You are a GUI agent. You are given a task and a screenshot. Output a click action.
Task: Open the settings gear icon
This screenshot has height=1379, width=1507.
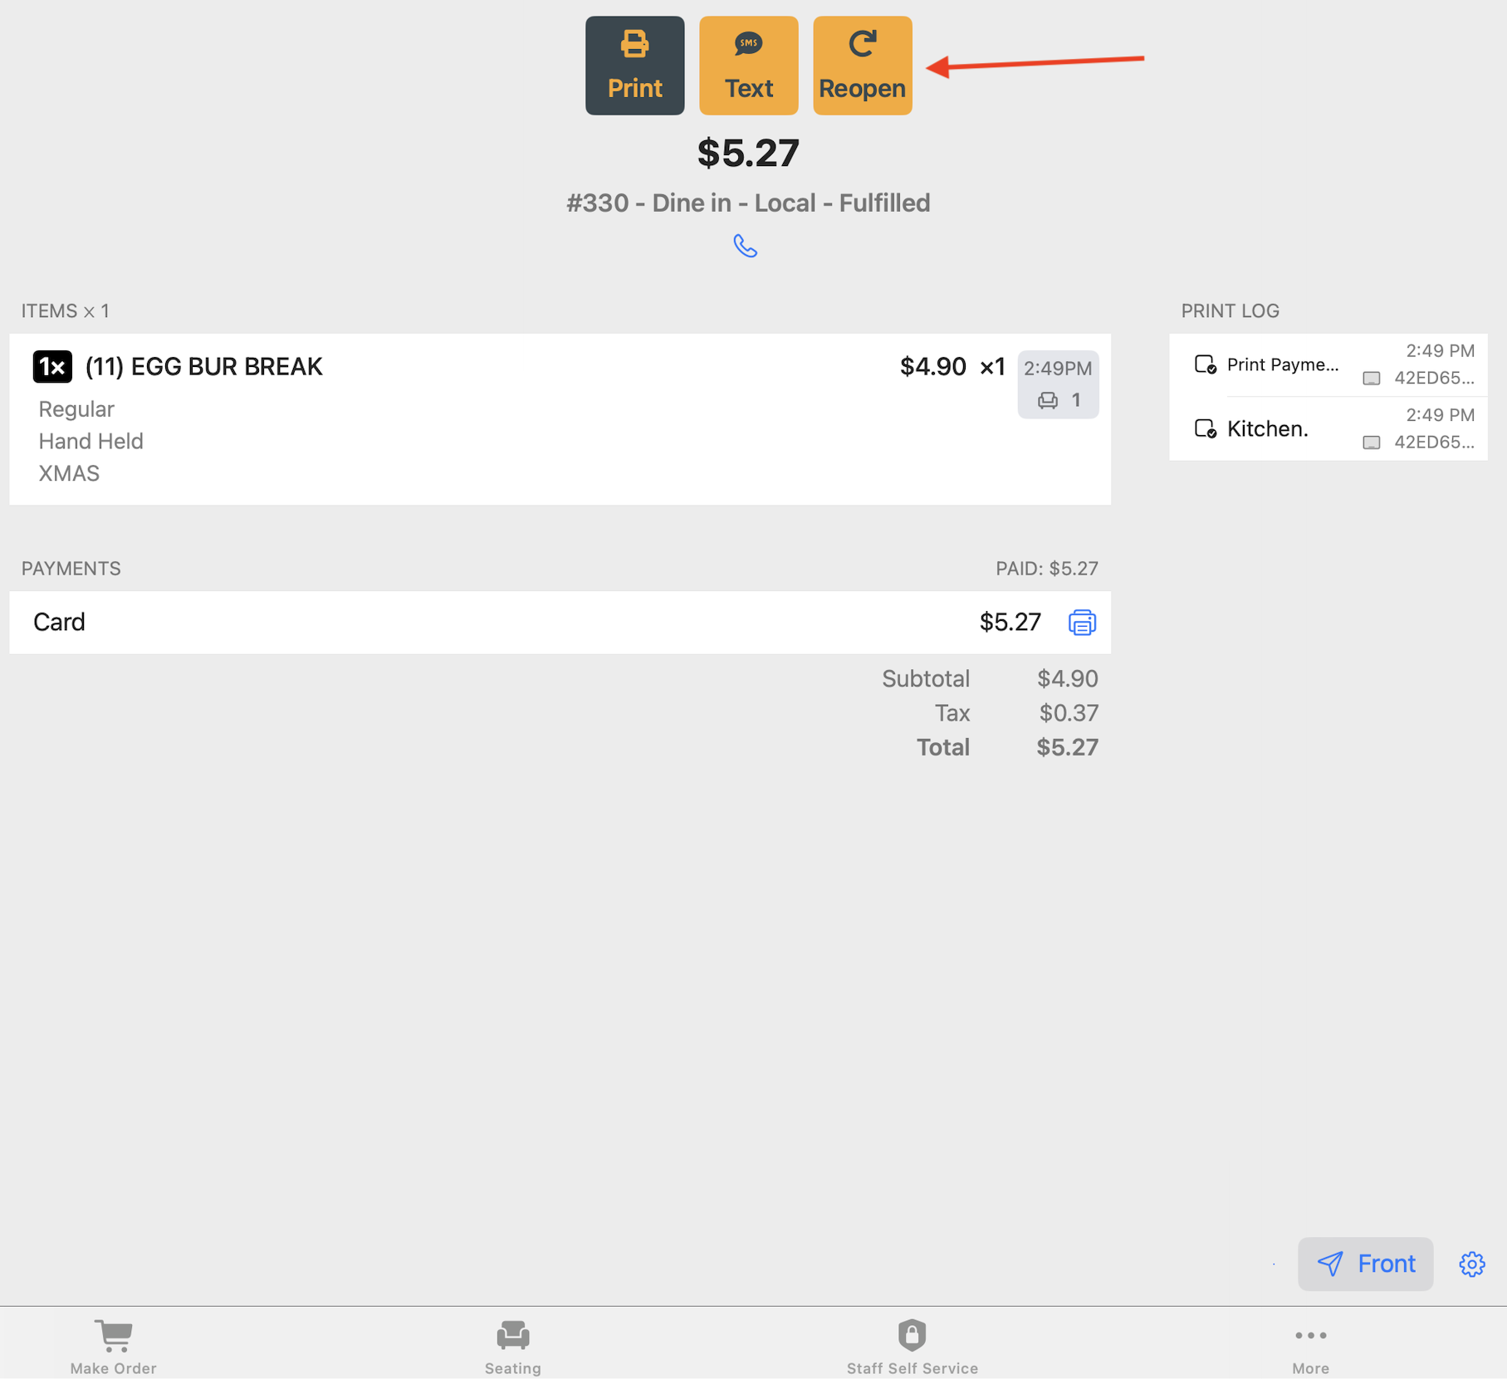pyautogui.click(x=1471, y=1264)
